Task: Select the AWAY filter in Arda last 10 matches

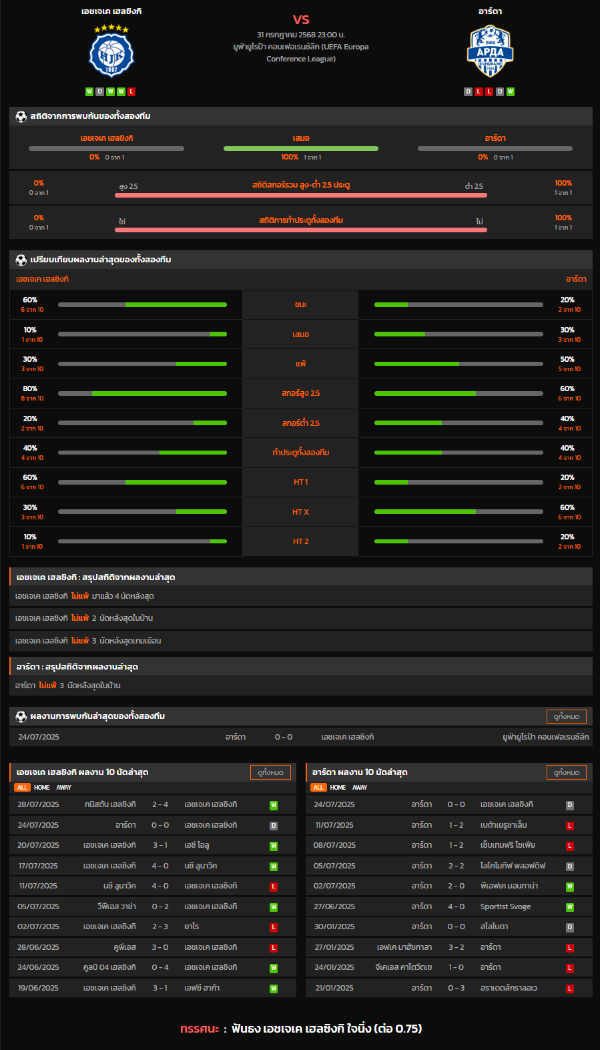Action: coord(360,788)
